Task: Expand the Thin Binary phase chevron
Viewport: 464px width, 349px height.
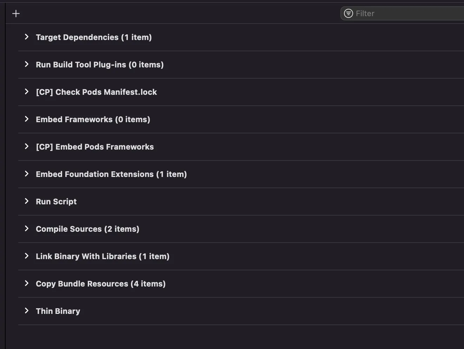Action: pos(27,311)
